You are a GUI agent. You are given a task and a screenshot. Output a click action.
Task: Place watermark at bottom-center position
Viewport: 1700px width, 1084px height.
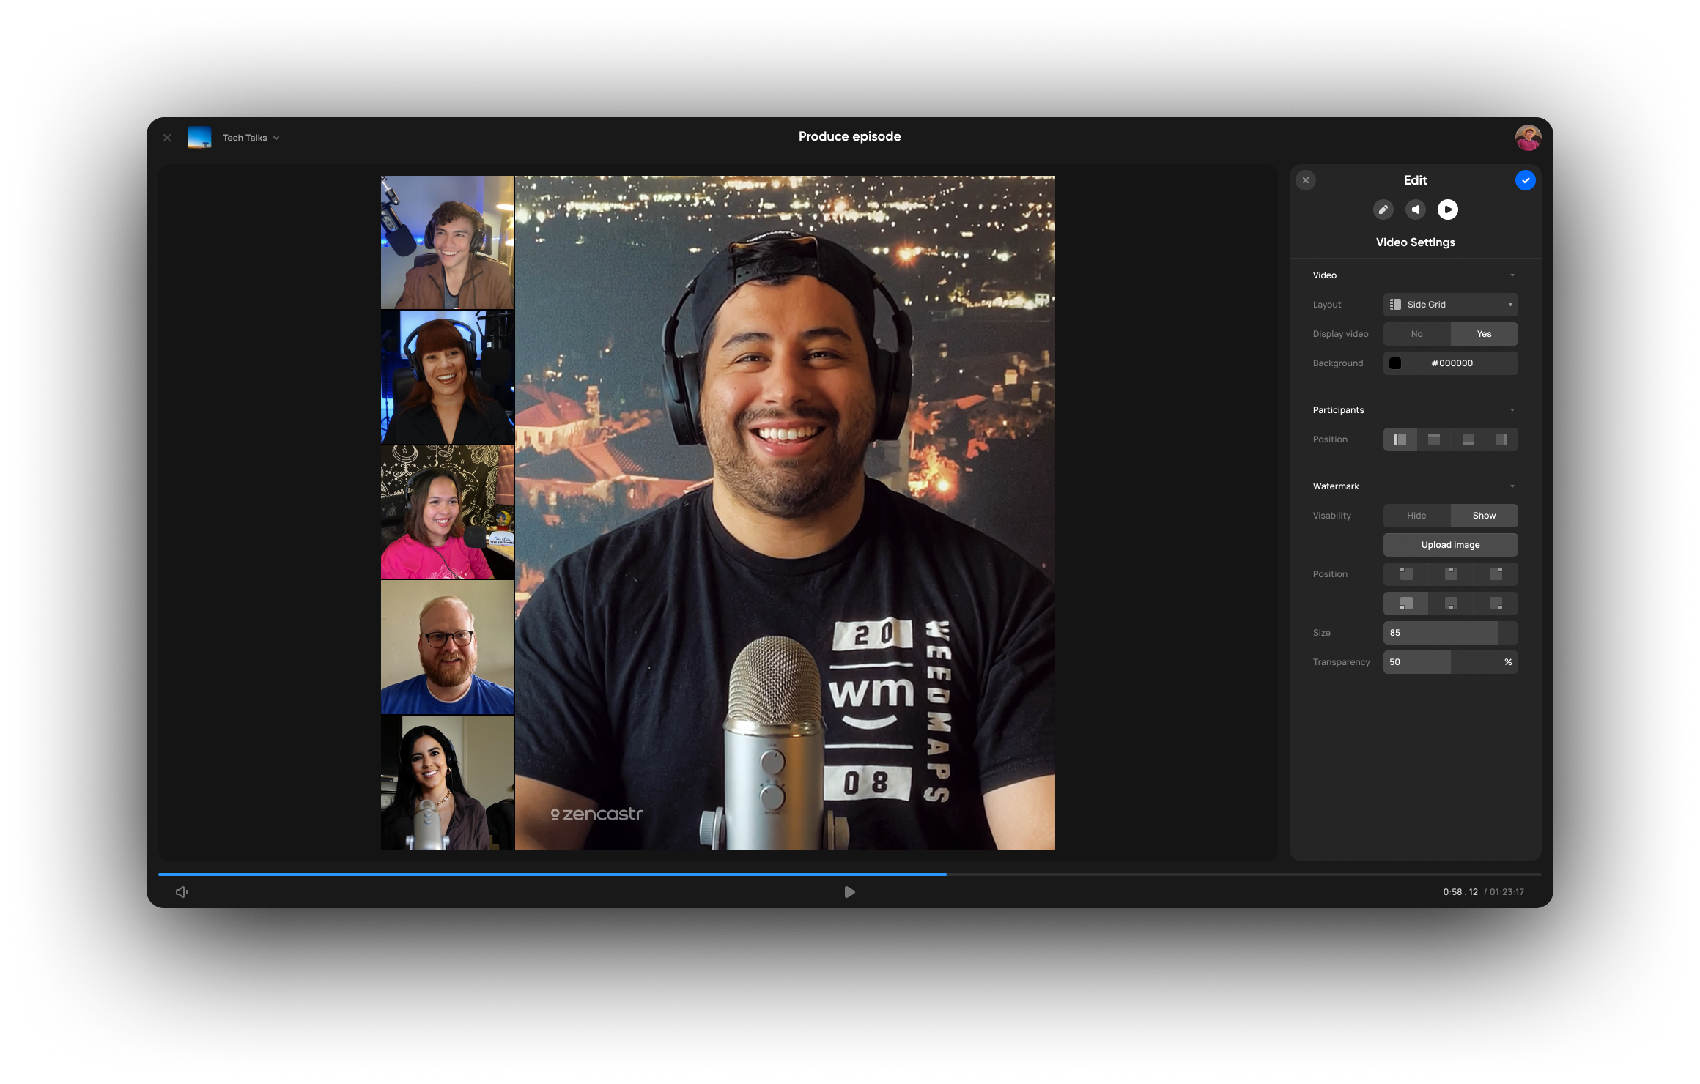point(1450,604)
